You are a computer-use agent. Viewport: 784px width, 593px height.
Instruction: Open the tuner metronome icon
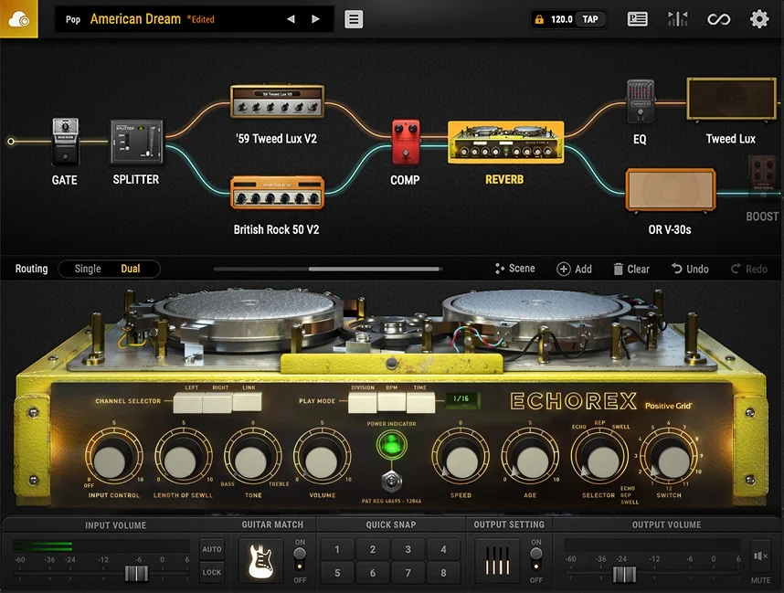tap(677, 19)
